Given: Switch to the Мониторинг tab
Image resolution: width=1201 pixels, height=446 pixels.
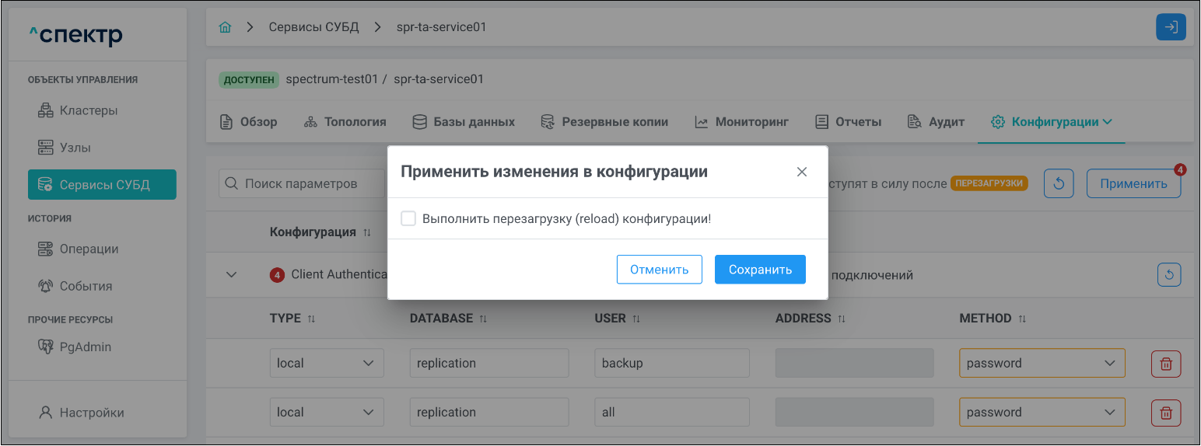Looking at the screenshot, I should (741, 122).
